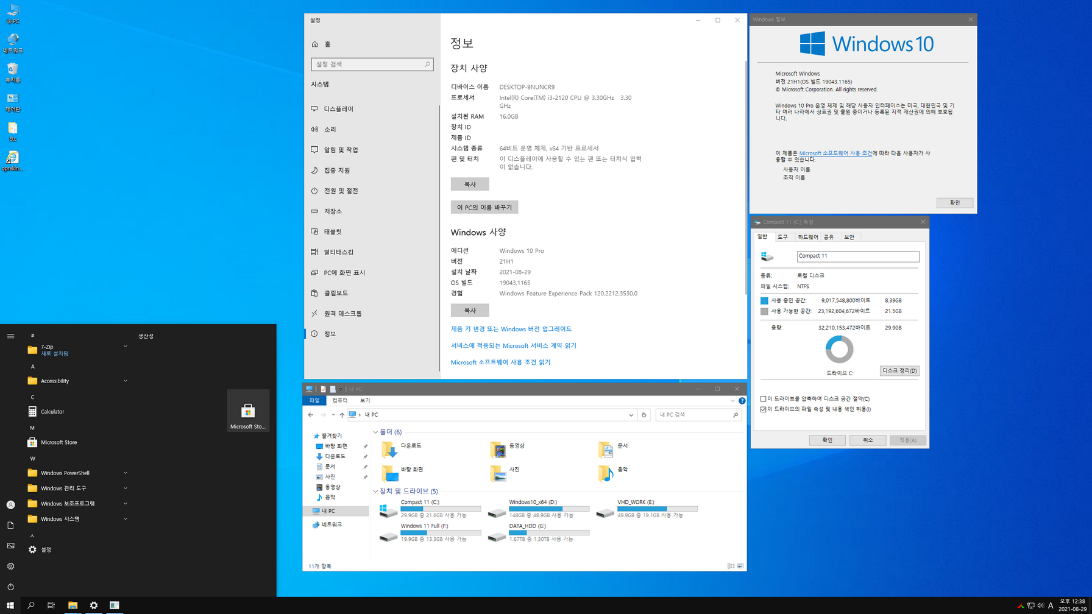Open Compact 11 (C:) drive in Explorer

click(430, 509)
